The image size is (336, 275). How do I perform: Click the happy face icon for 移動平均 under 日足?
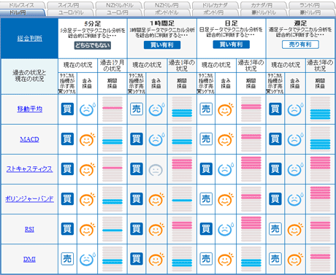(x=226, y=109)
